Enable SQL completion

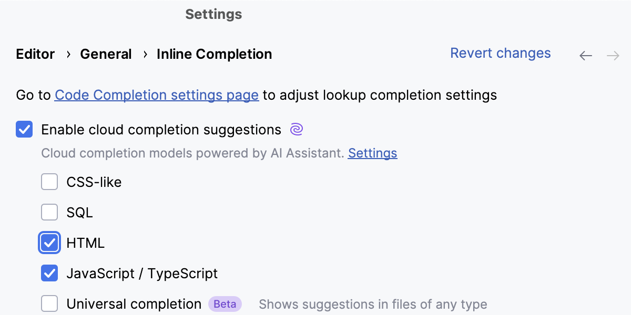[x=49, y=212]
